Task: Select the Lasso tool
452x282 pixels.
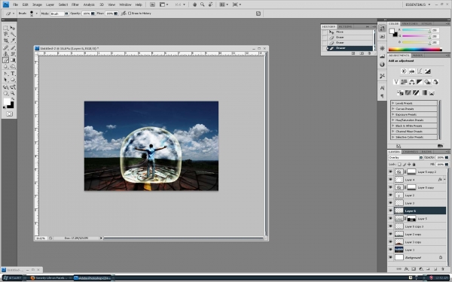Action: [5, 35]
